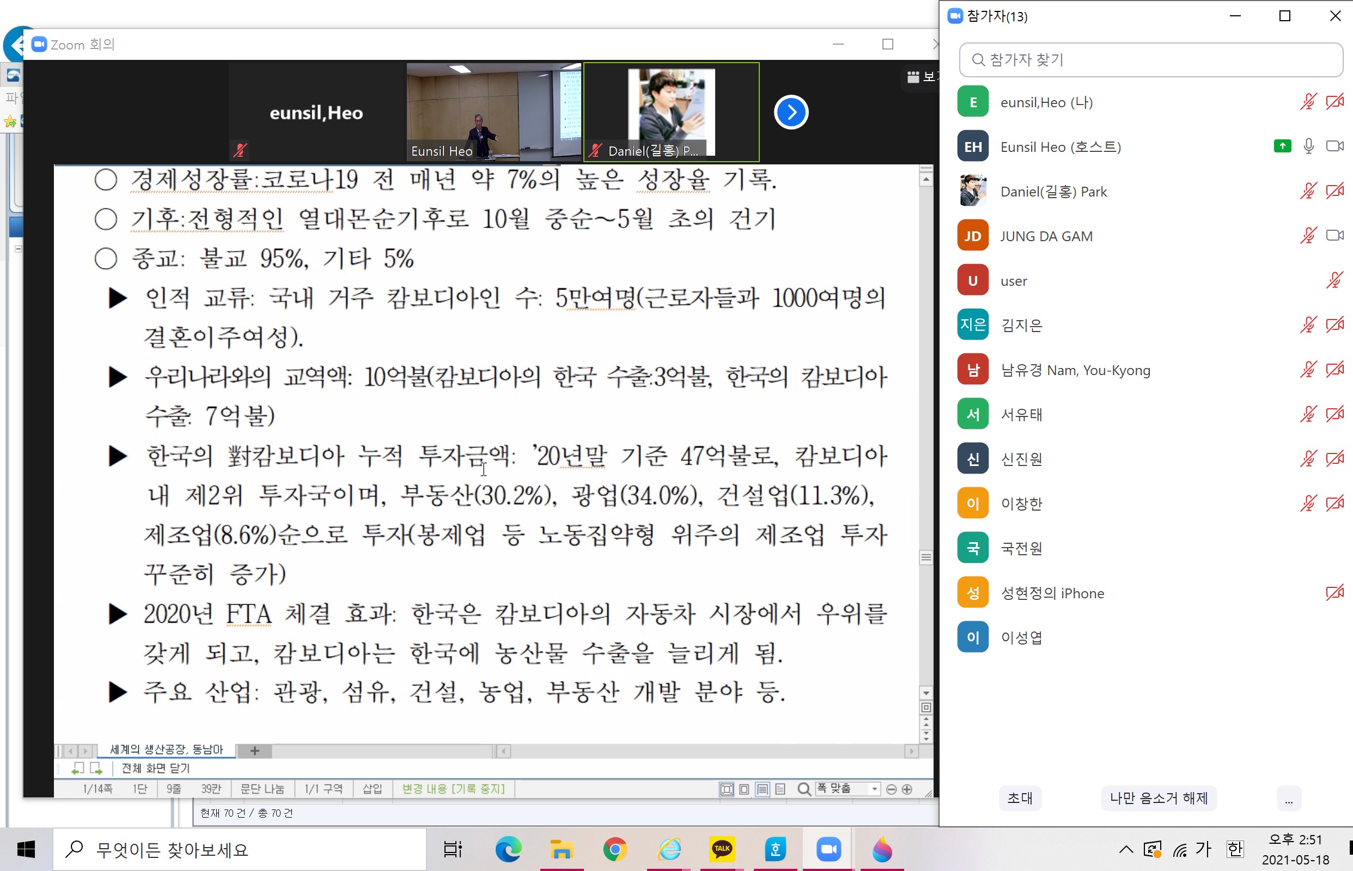The height and width of the screenshot is (871, 1353).
Task: Click next page double-down arrows below scrollbar
Action: 926,735
